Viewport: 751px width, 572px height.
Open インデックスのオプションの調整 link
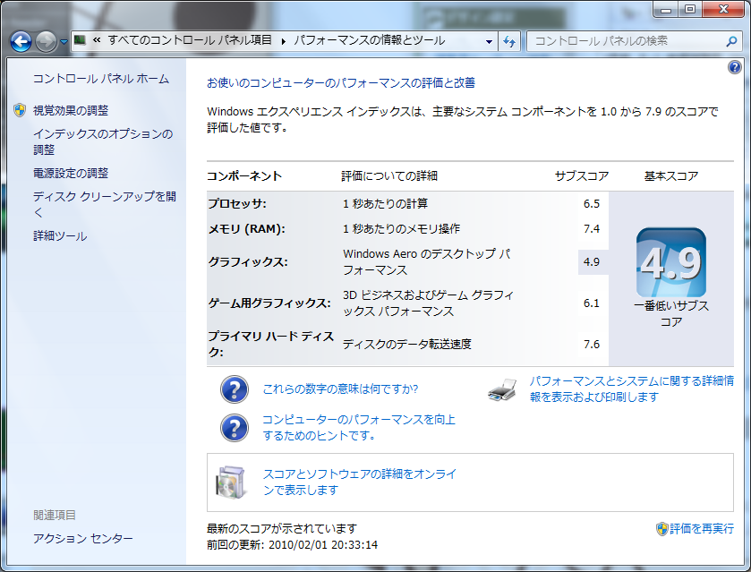click(x=103, y=141)
